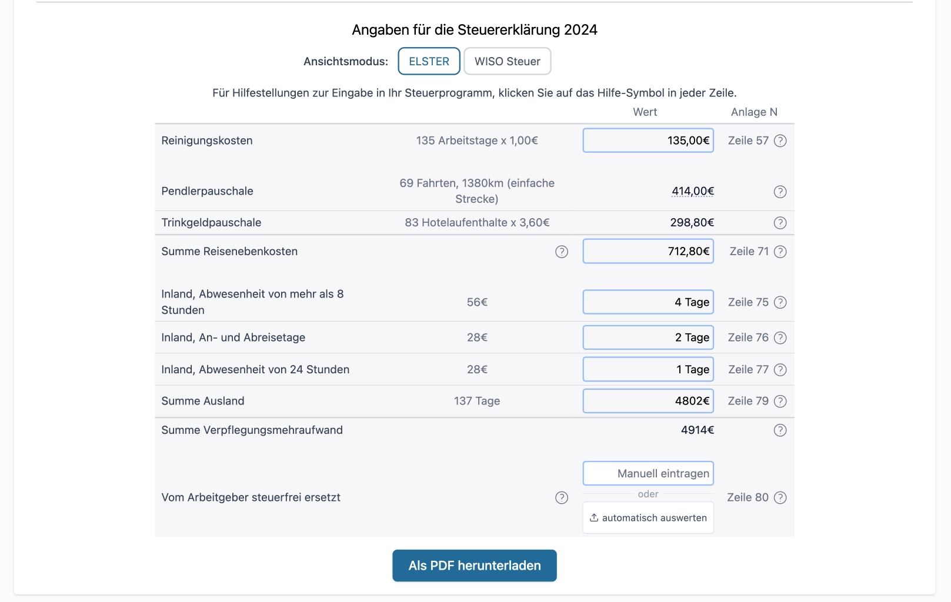Open help for Zeile 75

click(x=780, y=302)
